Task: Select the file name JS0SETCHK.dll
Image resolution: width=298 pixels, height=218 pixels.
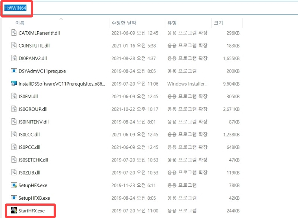Action: (x=33, y=160)
